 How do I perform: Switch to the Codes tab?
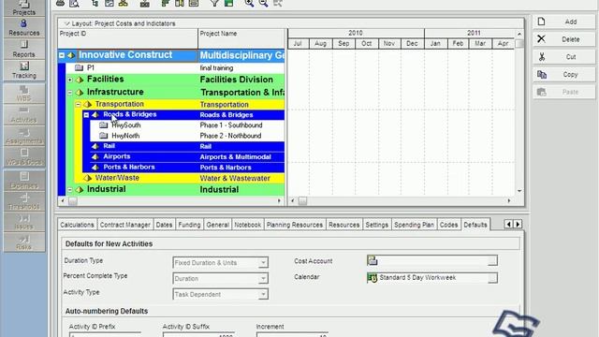pyautogui.click(x=448, y=225)
